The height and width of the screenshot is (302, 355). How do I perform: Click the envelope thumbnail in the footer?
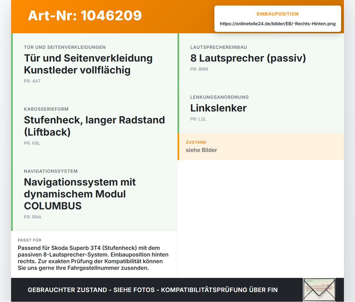click(x=319, y=290)
